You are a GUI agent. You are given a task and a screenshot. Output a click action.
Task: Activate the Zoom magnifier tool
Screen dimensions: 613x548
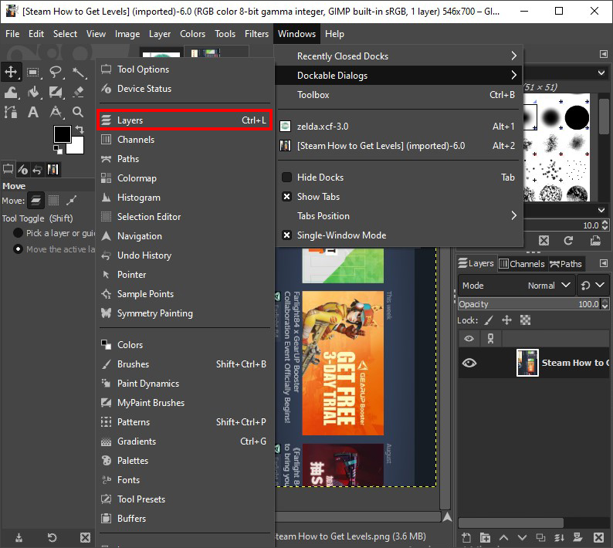tap(78, 113)
